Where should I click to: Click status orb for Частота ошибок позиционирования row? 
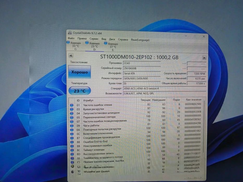72,122
